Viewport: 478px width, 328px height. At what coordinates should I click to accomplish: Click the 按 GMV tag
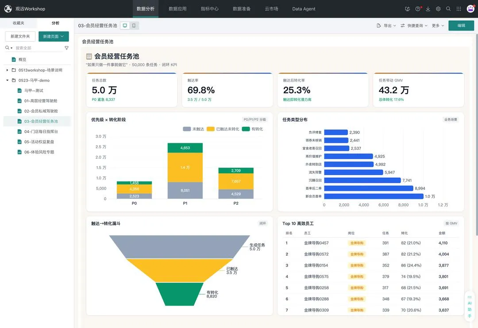point(451,223)
